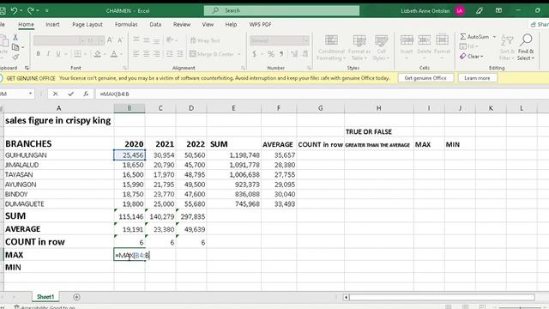Open the Data ribbon tab

155,25
